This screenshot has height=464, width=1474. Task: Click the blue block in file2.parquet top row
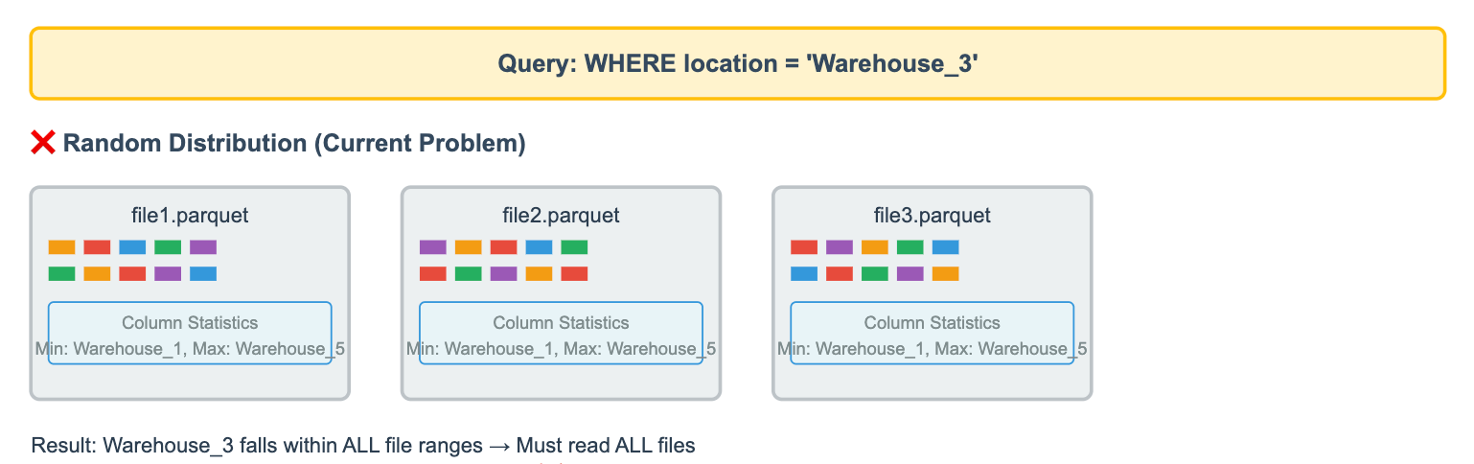[539, 247]
